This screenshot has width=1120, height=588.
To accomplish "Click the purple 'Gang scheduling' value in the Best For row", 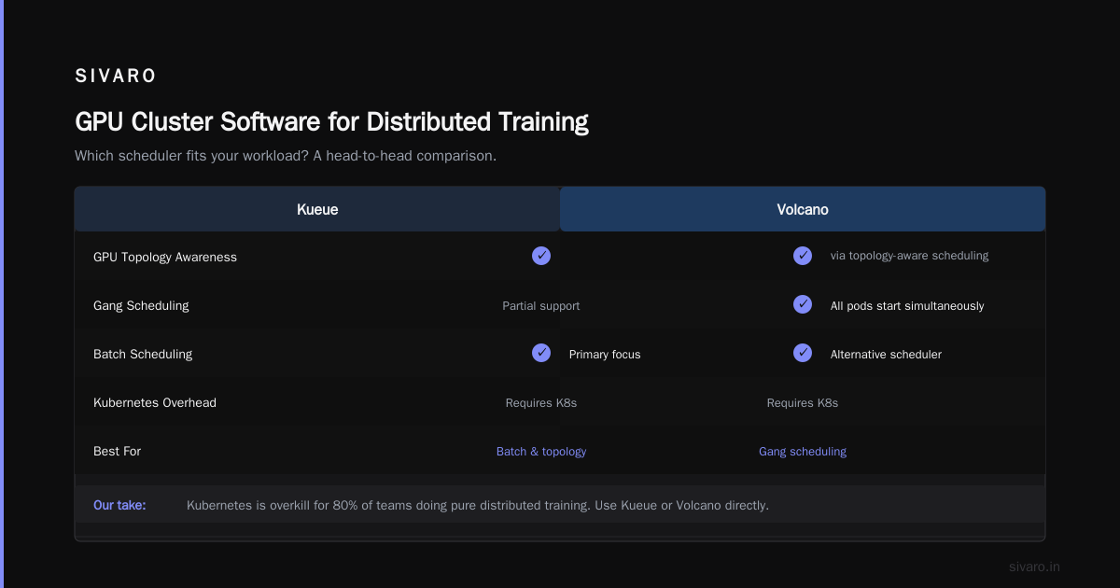I will click(803, 452).
